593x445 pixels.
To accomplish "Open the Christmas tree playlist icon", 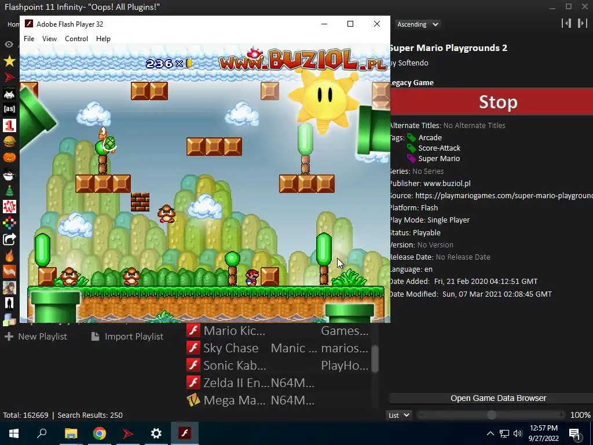I will point(9,190).
